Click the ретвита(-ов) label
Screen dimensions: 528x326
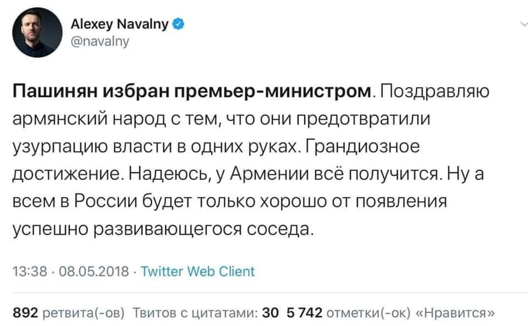pos(91,313)
